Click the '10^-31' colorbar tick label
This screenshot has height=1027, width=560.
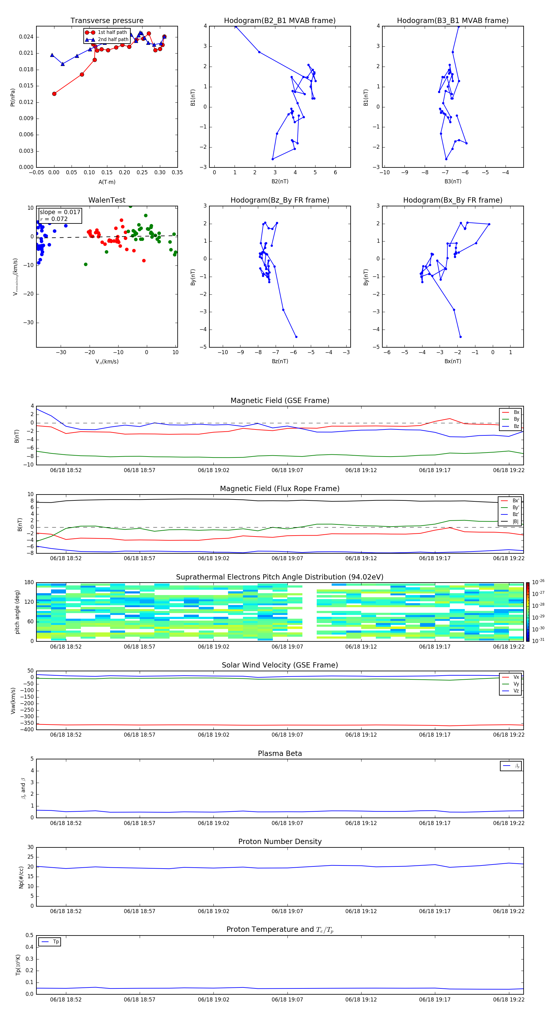pyautogui.click(x=538, y=641)
